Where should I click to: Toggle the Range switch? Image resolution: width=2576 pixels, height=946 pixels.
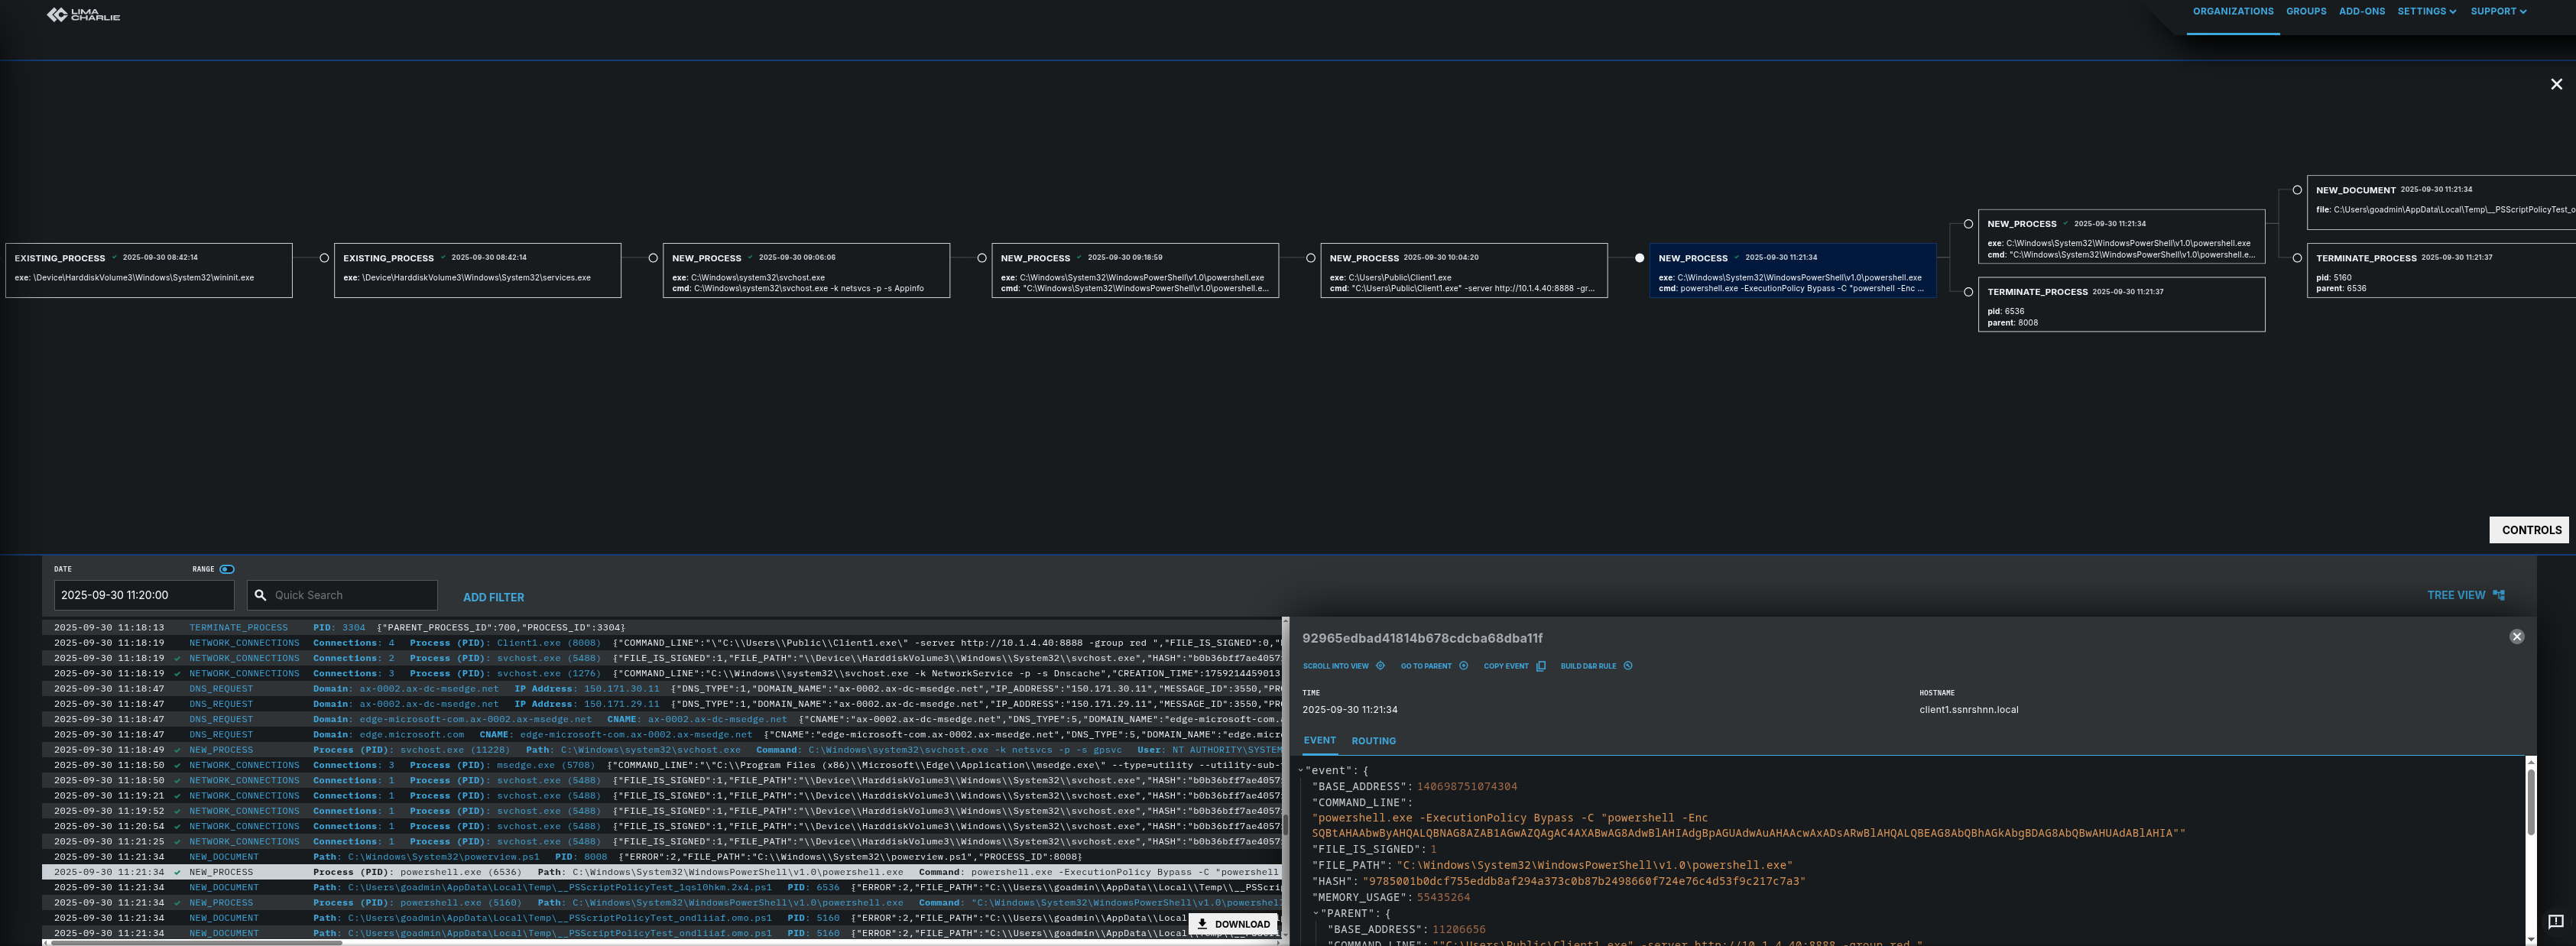click(227, 569)
